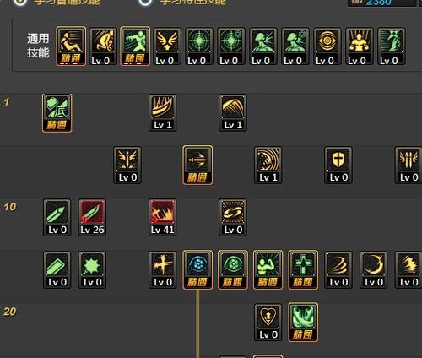422x358 pixels.
Task: Select the mastered green cross skill
Action: tap(303, 269)
